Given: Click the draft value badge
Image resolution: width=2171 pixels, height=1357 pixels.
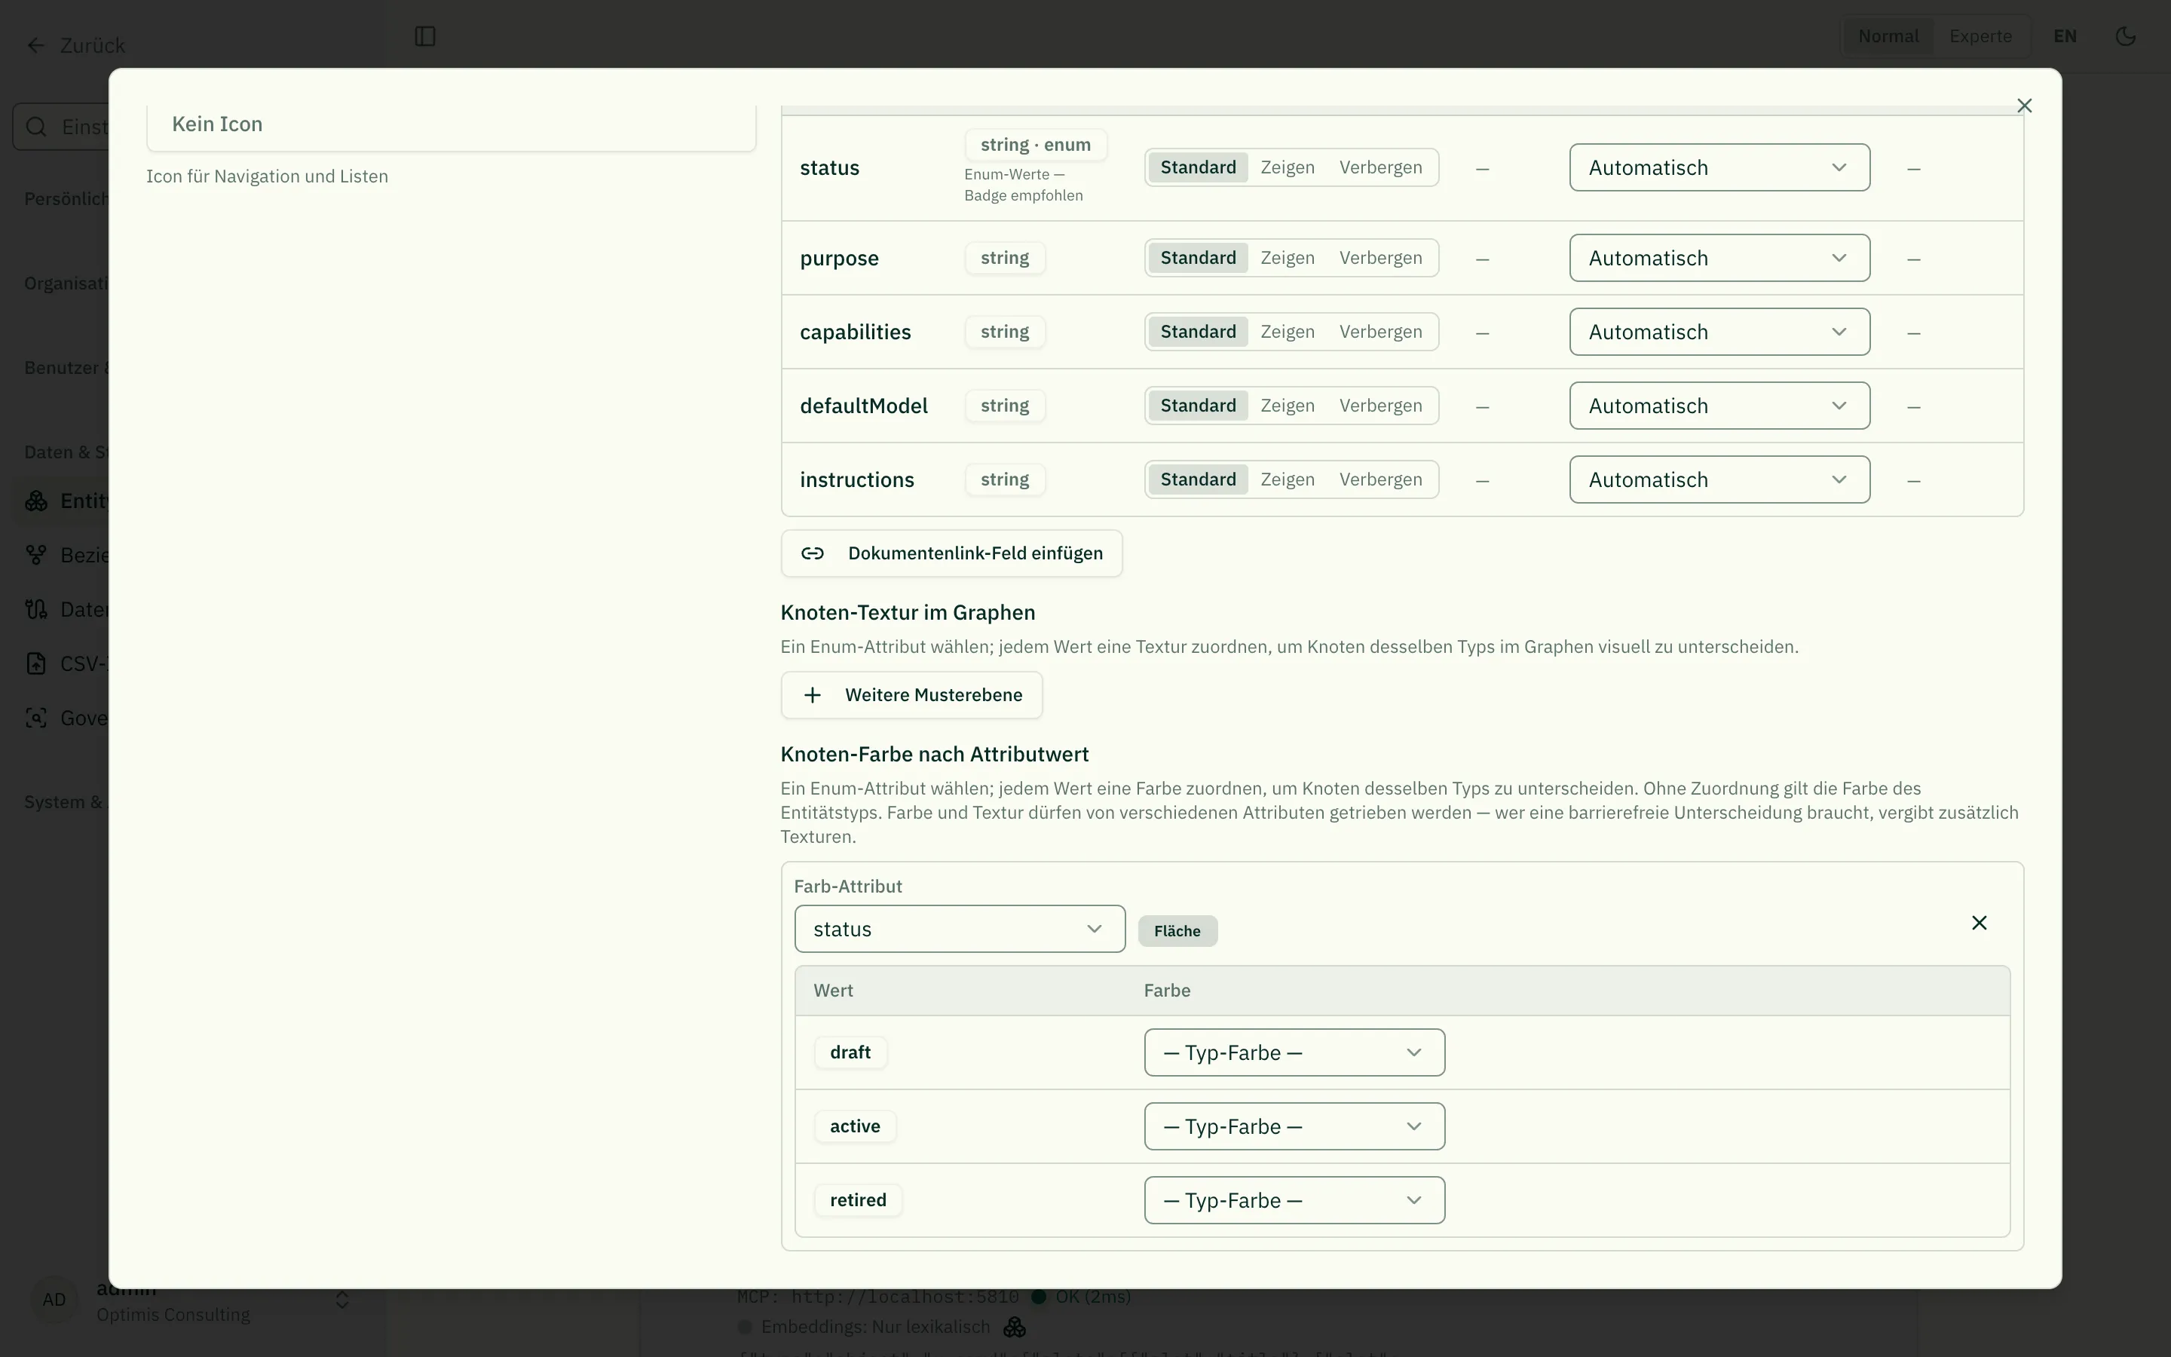Looking at the screenshot, I should [850, 1052].
